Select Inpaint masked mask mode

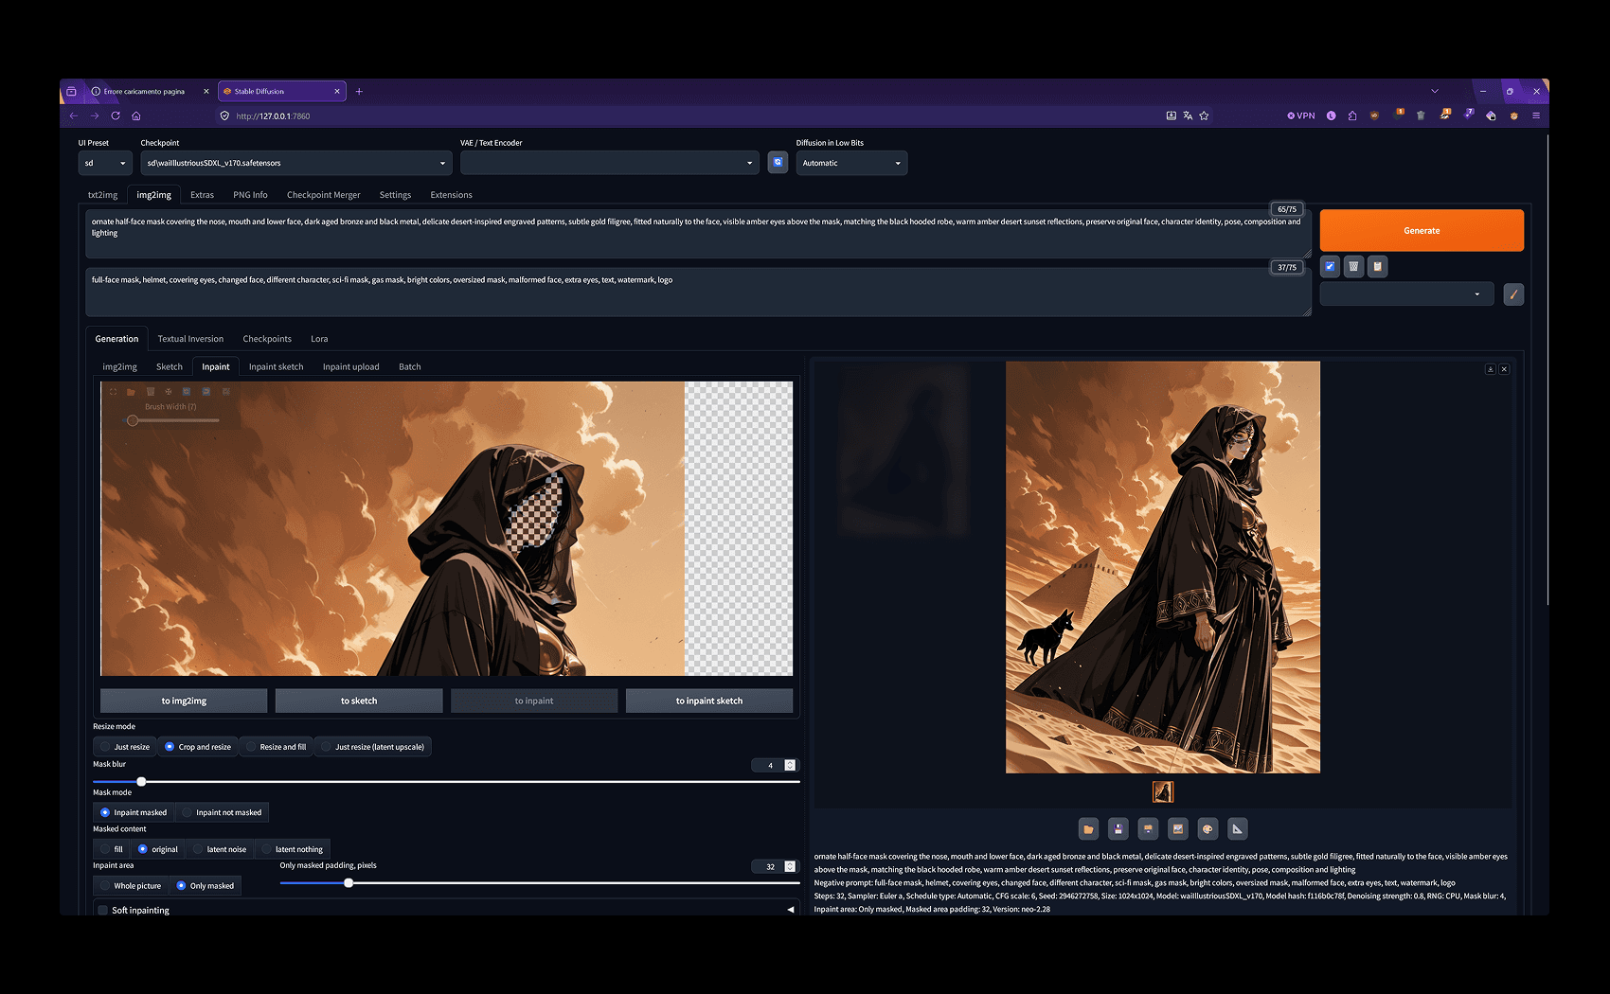tap(134, 812)
